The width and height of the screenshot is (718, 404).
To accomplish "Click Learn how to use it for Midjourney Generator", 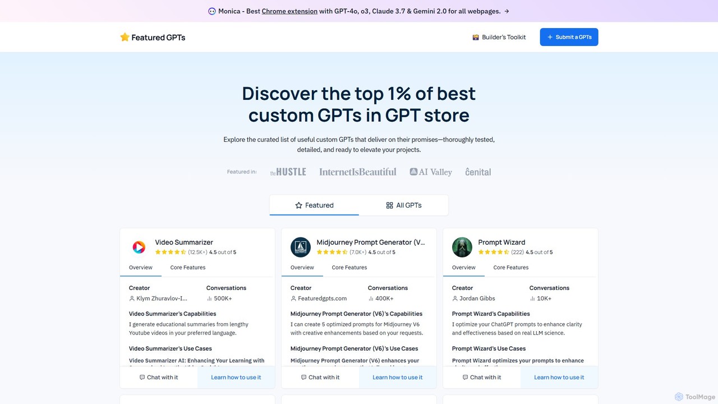I will (398, 378).
